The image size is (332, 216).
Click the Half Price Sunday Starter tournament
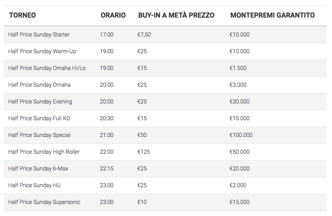[x=39, y=34]
